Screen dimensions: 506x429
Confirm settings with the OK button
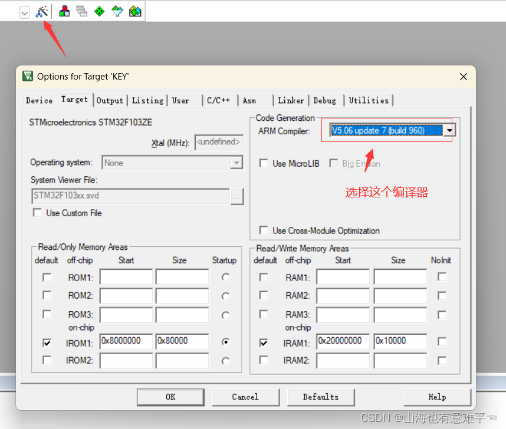[x=170, y=397]
